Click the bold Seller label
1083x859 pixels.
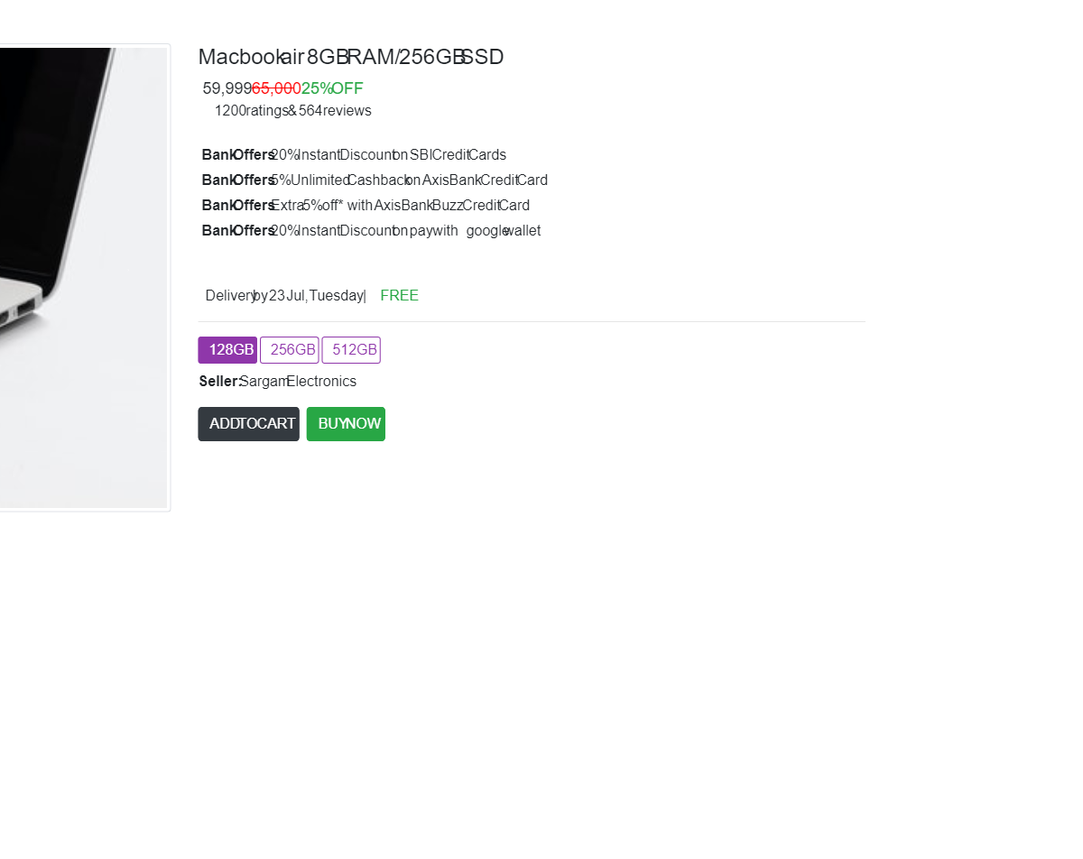click(219, 382)
